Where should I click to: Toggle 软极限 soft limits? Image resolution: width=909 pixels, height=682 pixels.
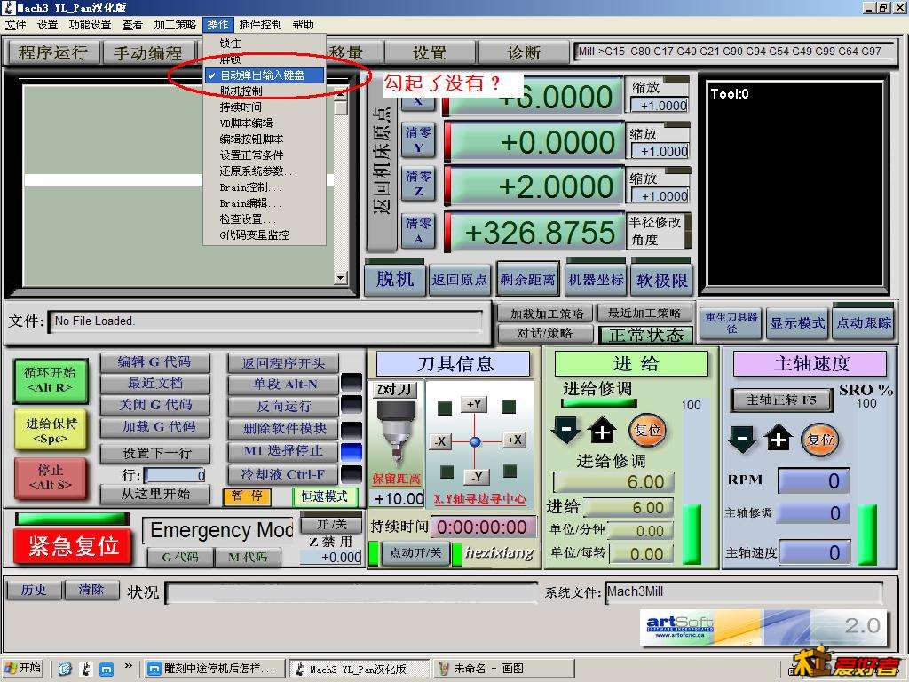point(661,280)
